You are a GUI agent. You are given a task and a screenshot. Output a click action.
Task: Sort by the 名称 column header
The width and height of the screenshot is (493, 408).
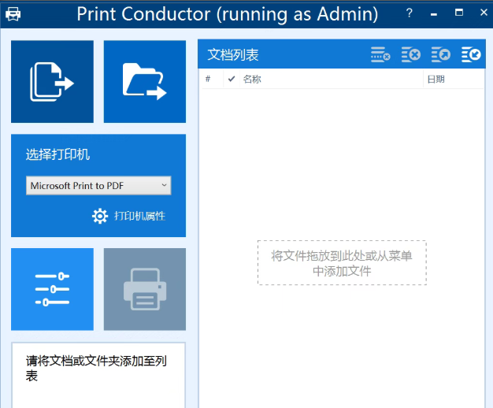252,79
